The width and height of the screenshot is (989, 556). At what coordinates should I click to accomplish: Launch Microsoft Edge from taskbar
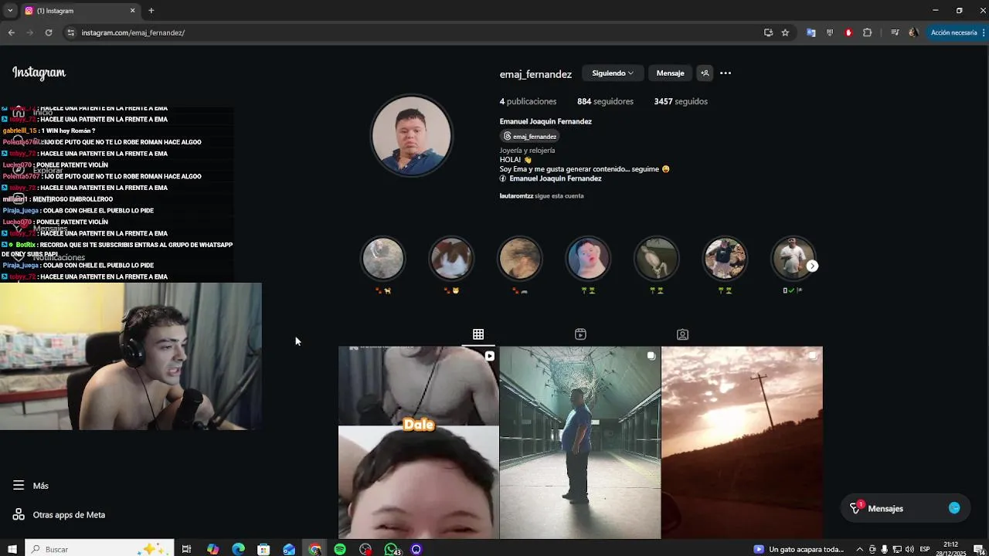pyautogui.click(x=238, y=549)
